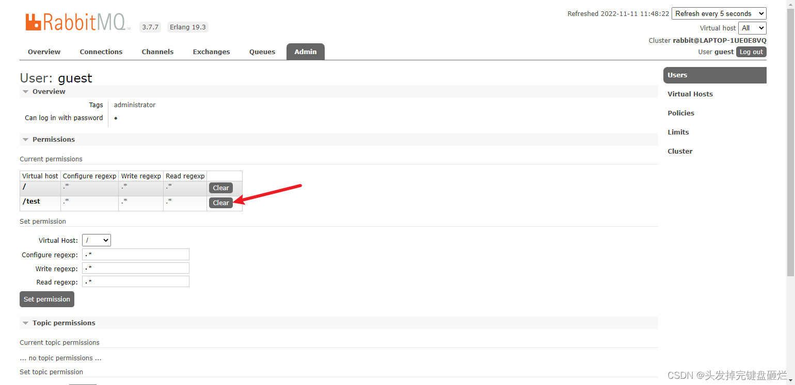
Task: Select the Admin tab
Action: pos(306,52)
